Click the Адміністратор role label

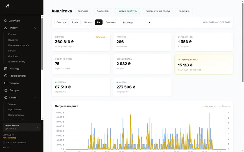[x=9, y=138]
